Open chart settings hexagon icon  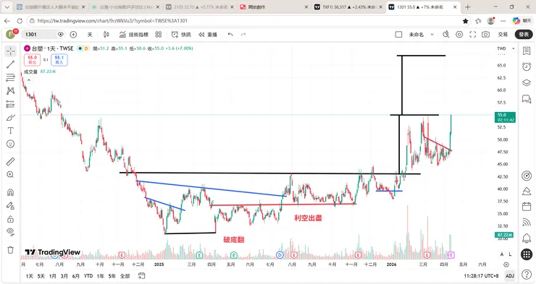459,35
